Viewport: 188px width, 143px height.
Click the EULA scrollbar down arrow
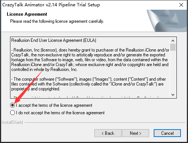(x=173, y=95)
